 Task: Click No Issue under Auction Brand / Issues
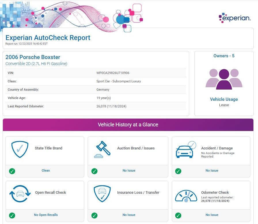tap(129, 170)
